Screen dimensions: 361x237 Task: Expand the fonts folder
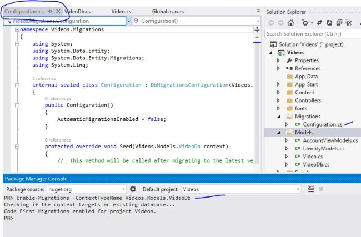(x=278, y=108)
